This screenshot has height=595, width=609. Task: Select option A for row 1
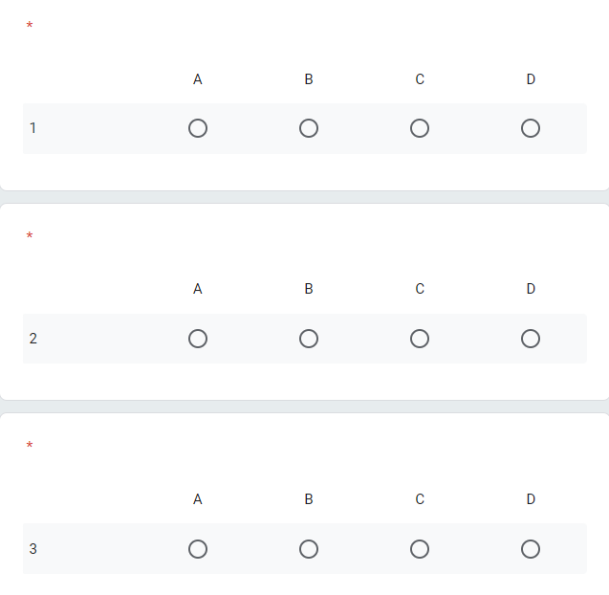click(x=198, y=128)
